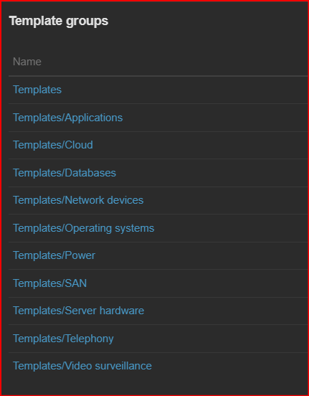Screen dimensions: 309x396
Task: Select the Templates/Cloud group link
Action: (x=53, y=145)
